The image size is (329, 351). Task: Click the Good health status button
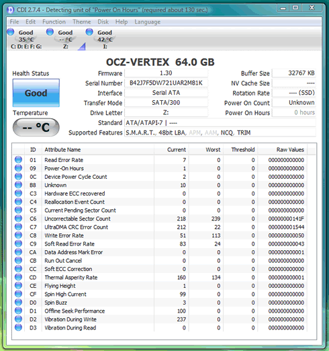pos(36,93)
